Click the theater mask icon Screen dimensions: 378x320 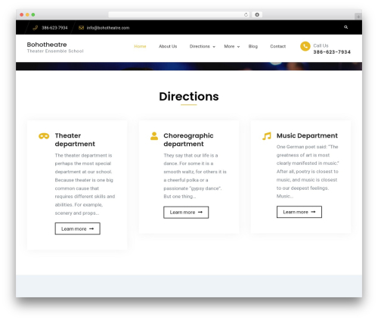[44, 136]
